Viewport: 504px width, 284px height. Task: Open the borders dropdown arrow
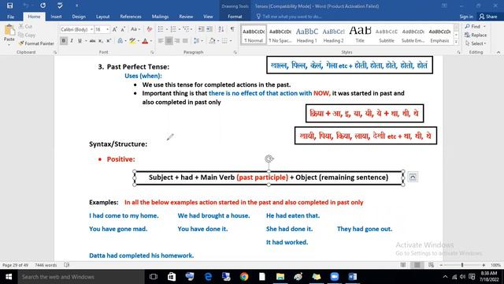pos(231,41)
